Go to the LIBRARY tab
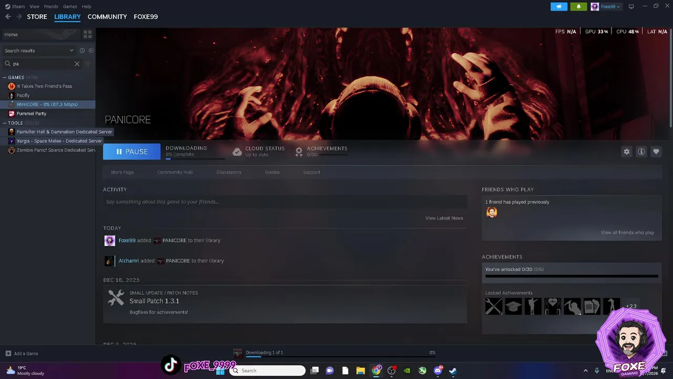Viewport: 673px width, 379px height. 67,17
